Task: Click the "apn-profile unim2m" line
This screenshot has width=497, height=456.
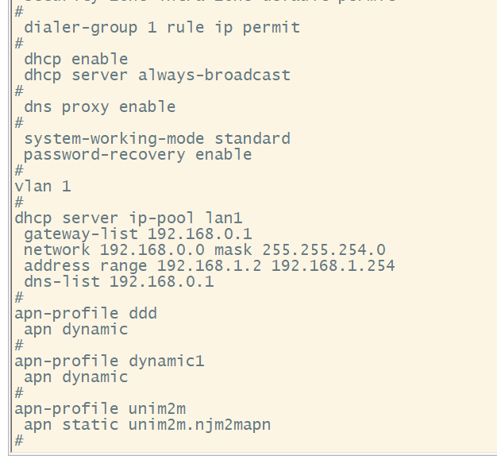Action: click(100, 409)
